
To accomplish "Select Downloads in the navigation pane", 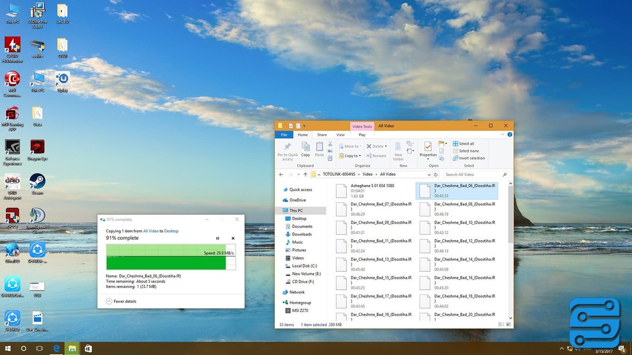I will pos(302,234).
